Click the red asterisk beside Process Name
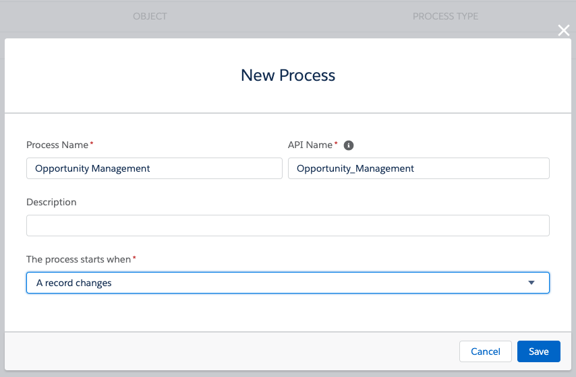Screen dimensions: 576x377 [x=92, y=143]
